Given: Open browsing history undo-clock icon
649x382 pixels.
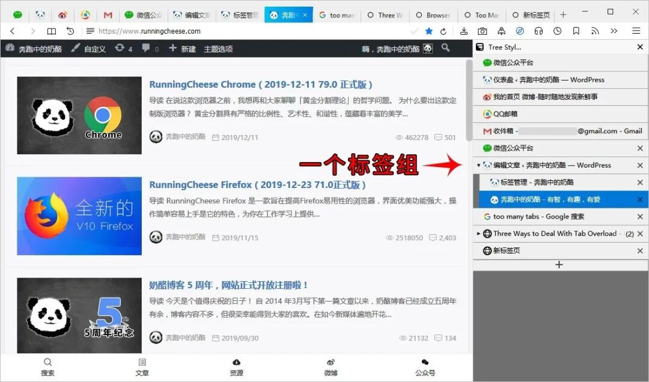Looking at the screenshot, I should (70, 31).
